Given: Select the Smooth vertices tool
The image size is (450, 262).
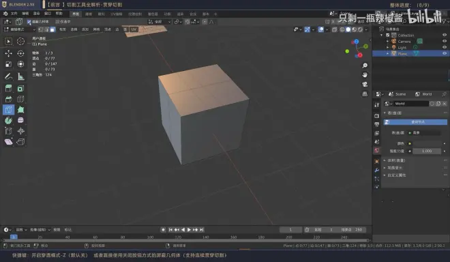Looking at the screenshot, I should pyautogui.click(x=20, y=120).
